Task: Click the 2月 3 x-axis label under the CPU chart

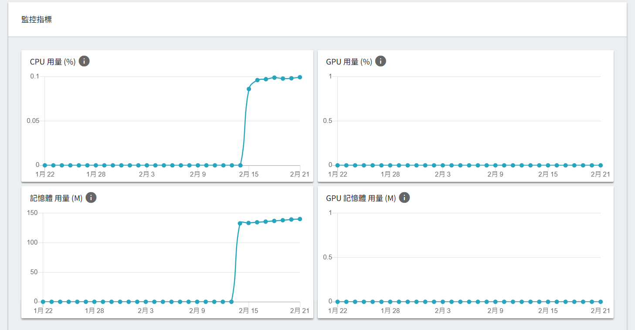Action: coord(147,174)
